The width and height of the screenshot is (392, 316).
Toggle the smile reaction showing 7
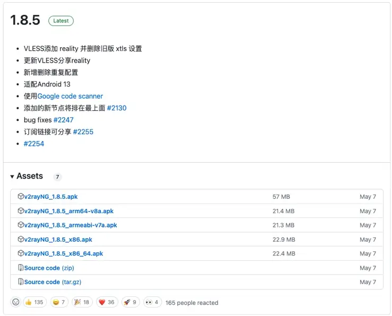59,302
